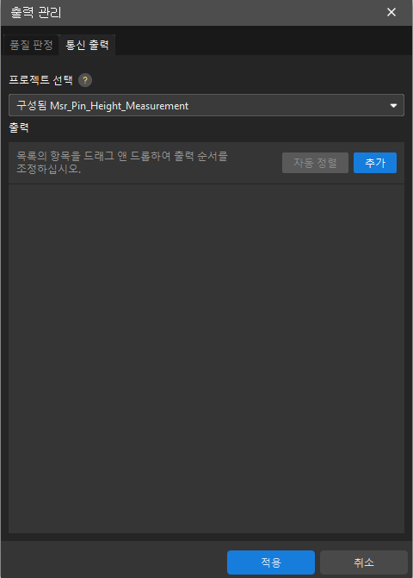The width and height of the screenshot is (413, 578).
Task: Apply changes with the 적용 button
Action: (x=271, y=562)
